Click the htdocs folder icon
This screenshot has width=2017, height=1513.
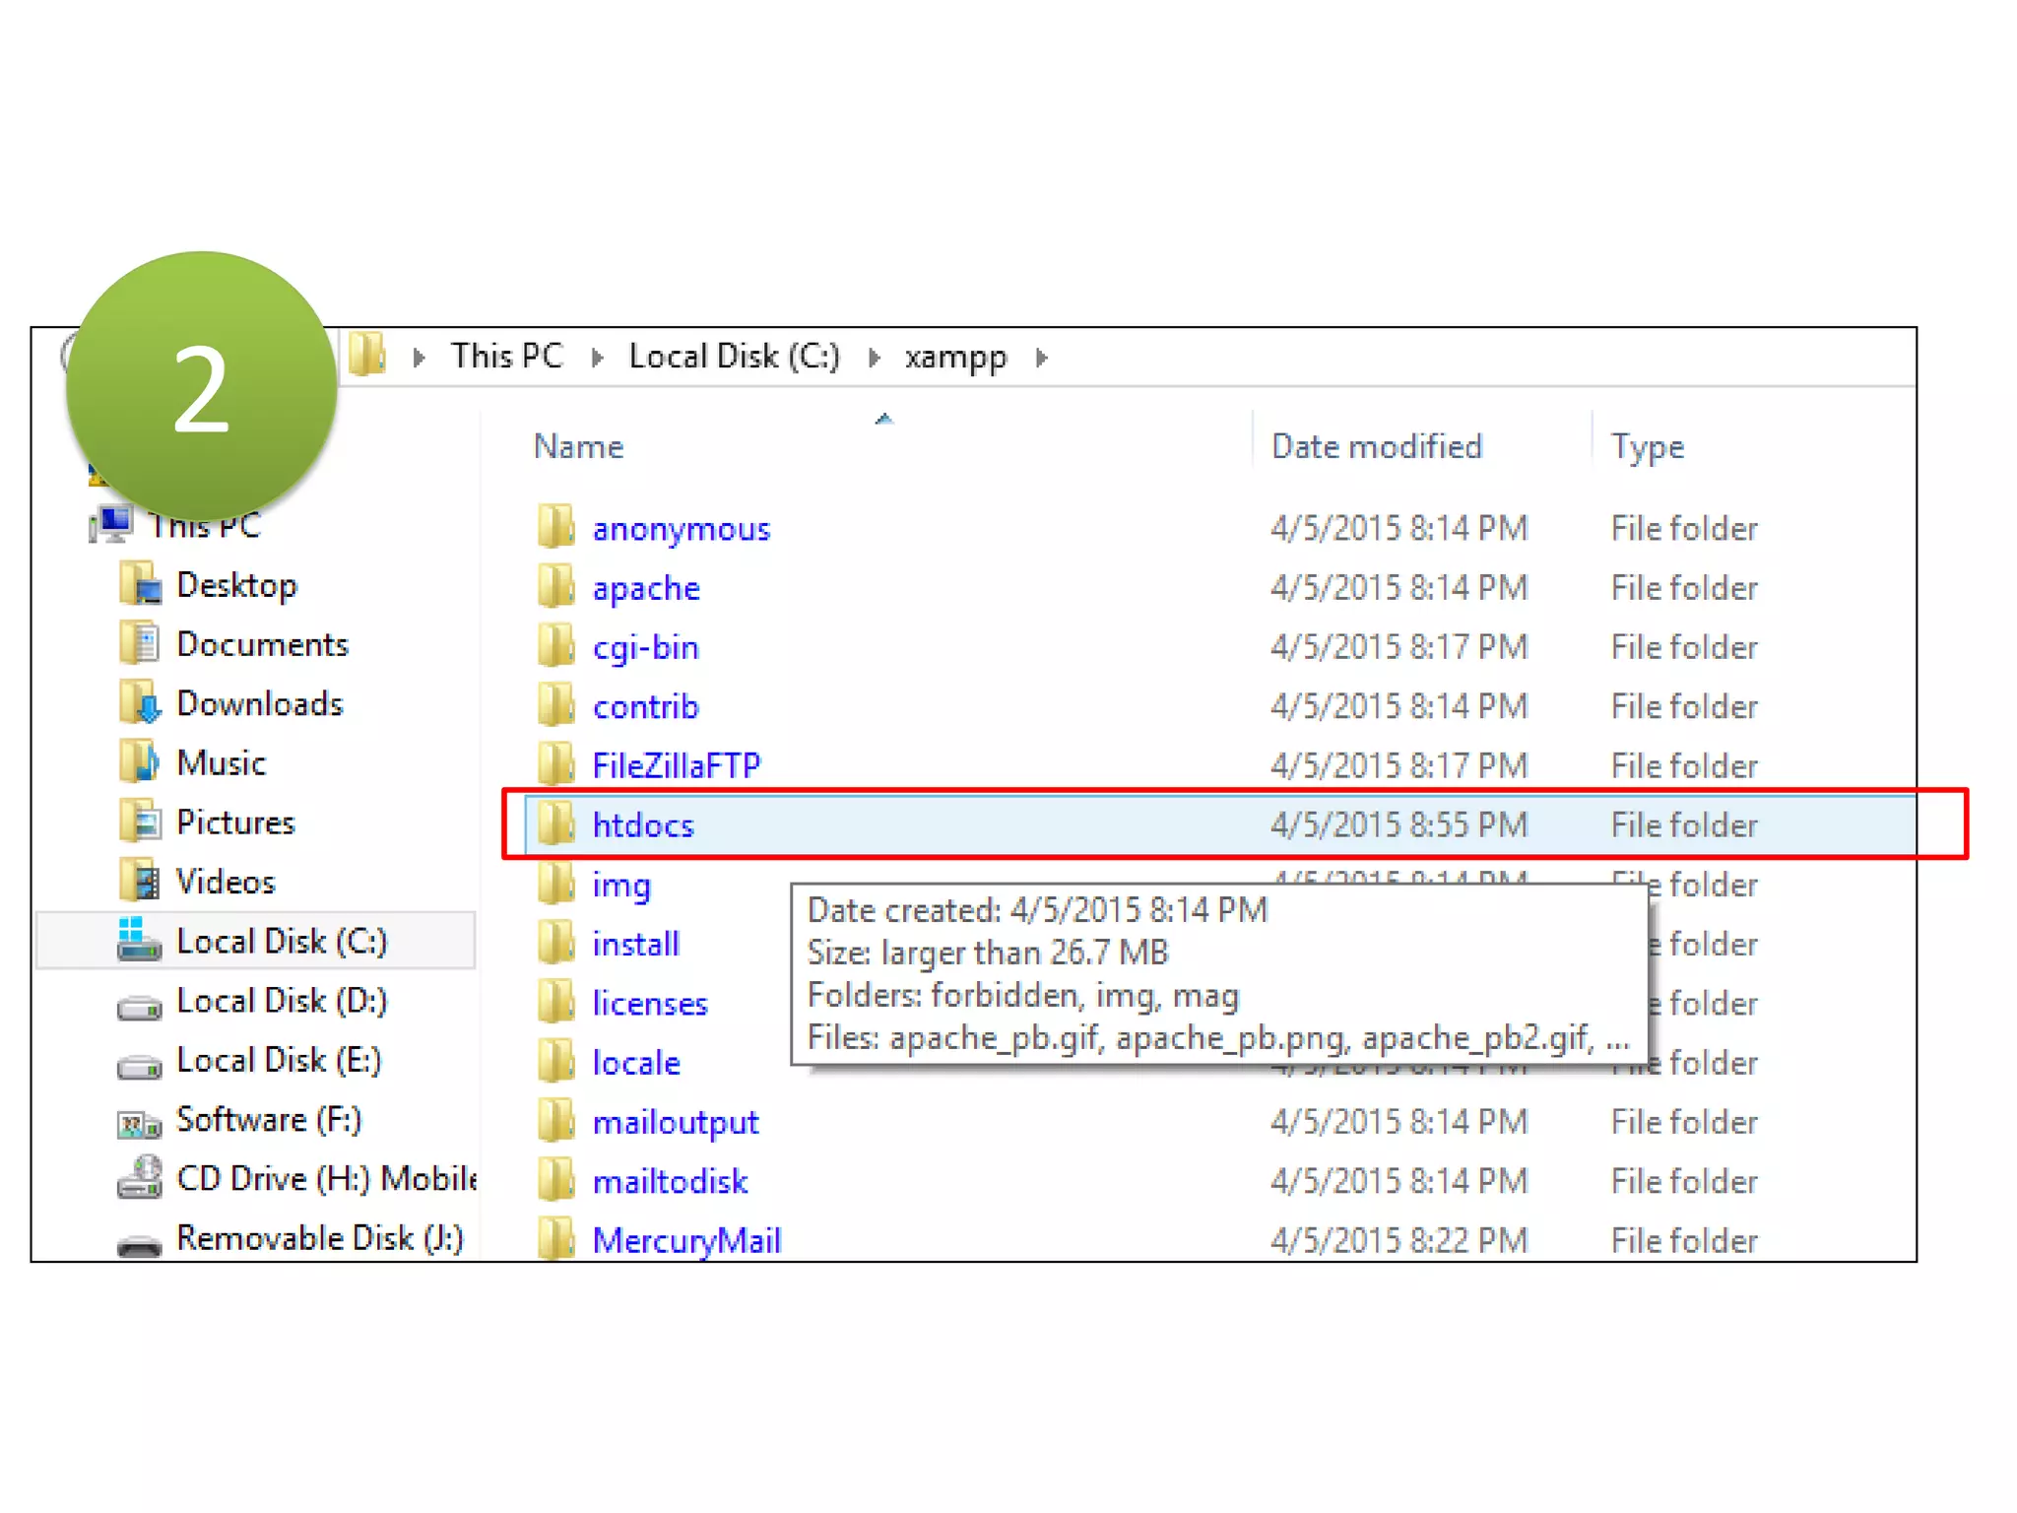tap(556, 824)
